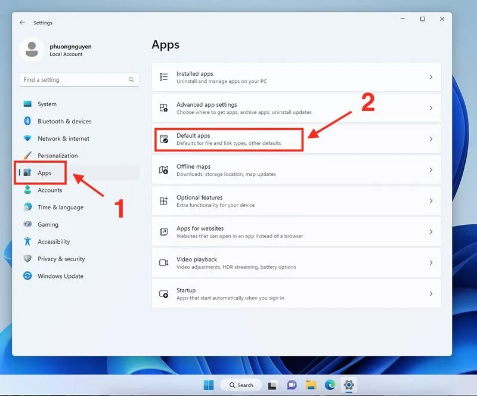477x396 pixels.
Task: Click the Optional features icon
Action: [x=163, y=201]
